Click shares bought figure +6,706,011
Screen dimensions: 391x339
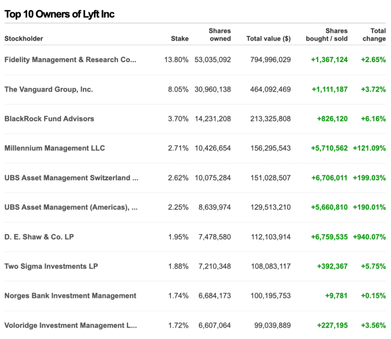(x=329, y=178)
